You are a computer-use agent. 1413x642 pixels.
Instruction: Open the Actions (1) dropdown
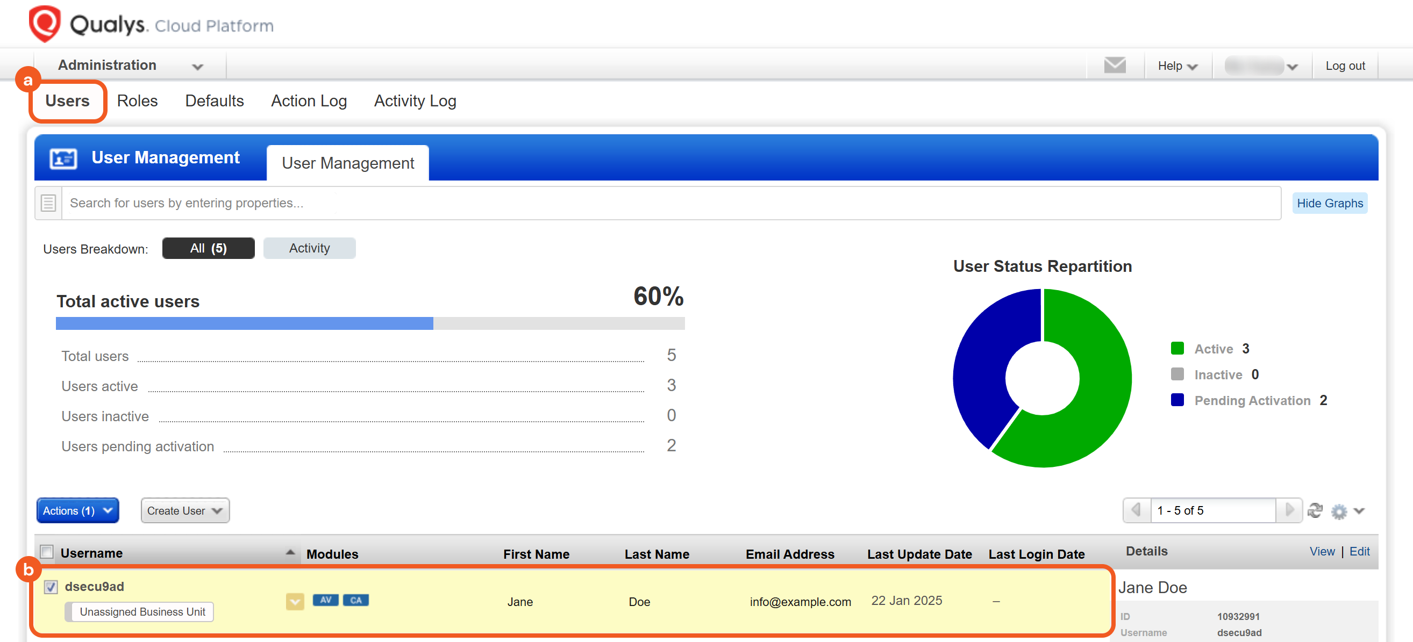[x=77, y=510]
